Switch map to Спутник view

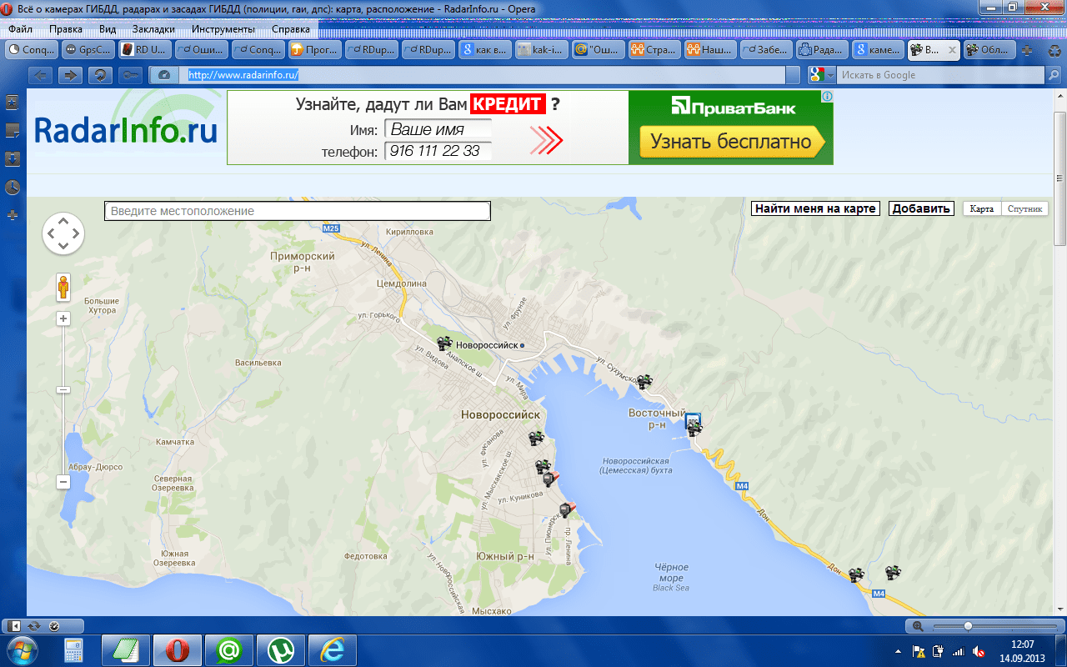click(x=1025, y=209)
